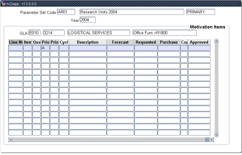This screenshot has height=155, width=242.
Task: Click the Priority cell containing A
Action: [45, 48]
